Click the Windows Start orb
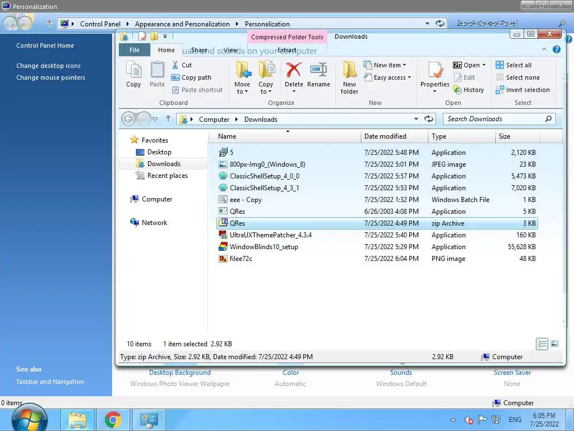The image size is (574, 431). point(29,419)
